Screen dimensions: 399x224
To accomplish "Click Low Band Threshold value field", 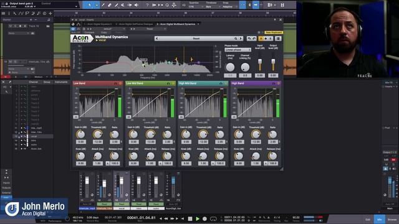I will pyautogui.click(x=98, y=142).
